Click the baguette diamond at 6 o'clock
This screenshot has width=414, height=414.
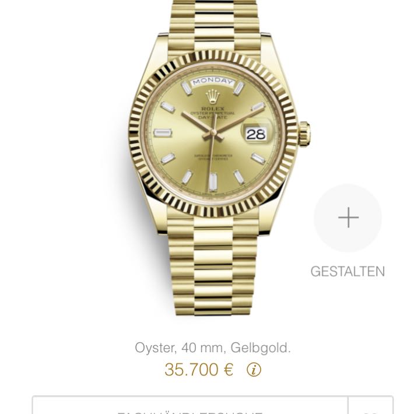213,182
